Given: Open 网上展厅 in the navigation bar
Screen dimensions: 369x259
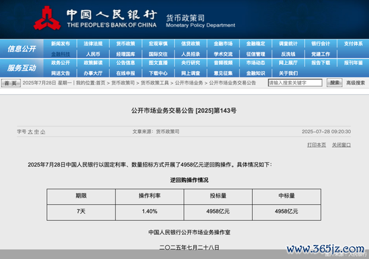Looking at the screenshot, I should coord(288,63).
